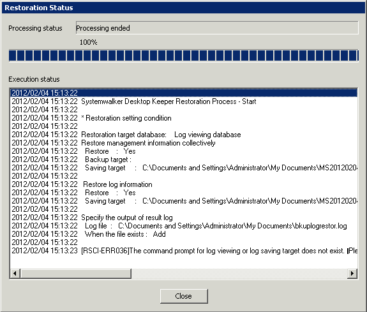Viewport: 367px width, 312px height.
Task: Select the 'Log file : ...bkuplogrestor.log' row
Action: coord(184,226)
